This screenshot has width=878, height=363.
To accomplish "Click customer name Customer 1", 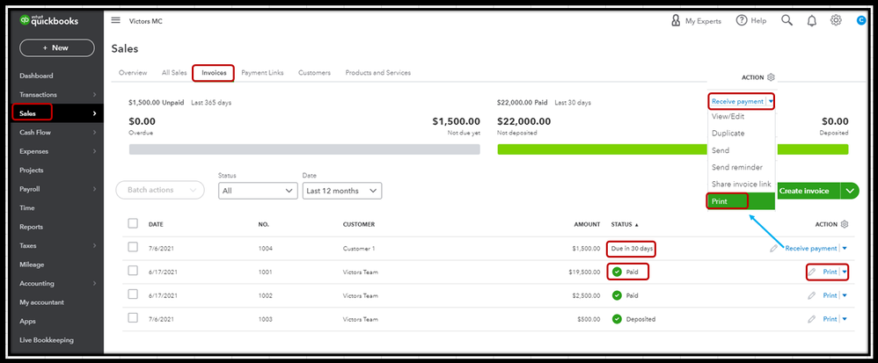I will tap(359, 249).
